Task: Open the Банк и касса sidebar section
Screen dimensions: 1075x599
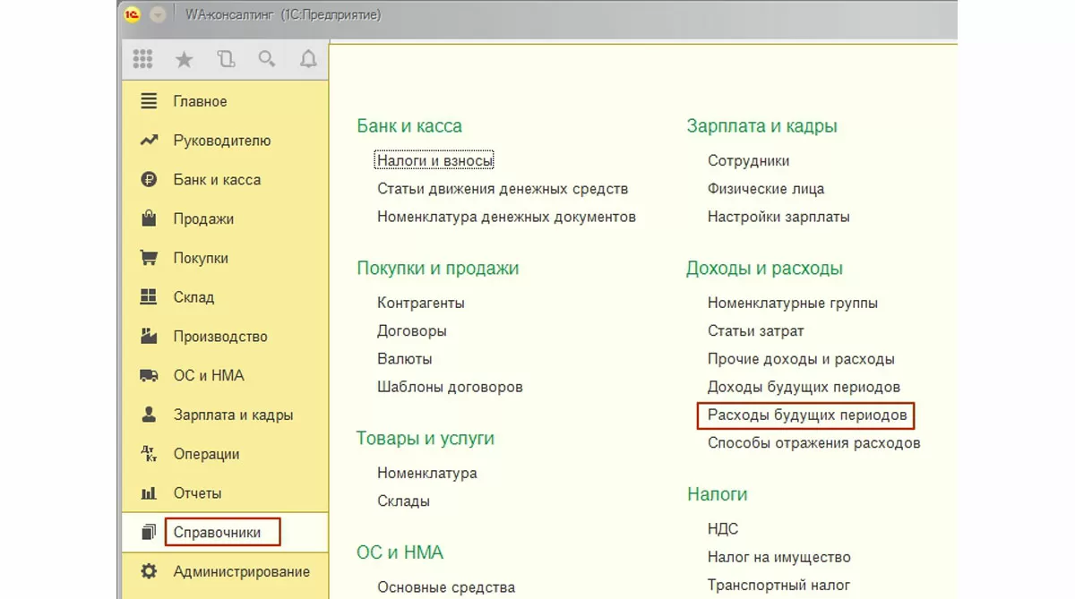Action: coord(217,180)
